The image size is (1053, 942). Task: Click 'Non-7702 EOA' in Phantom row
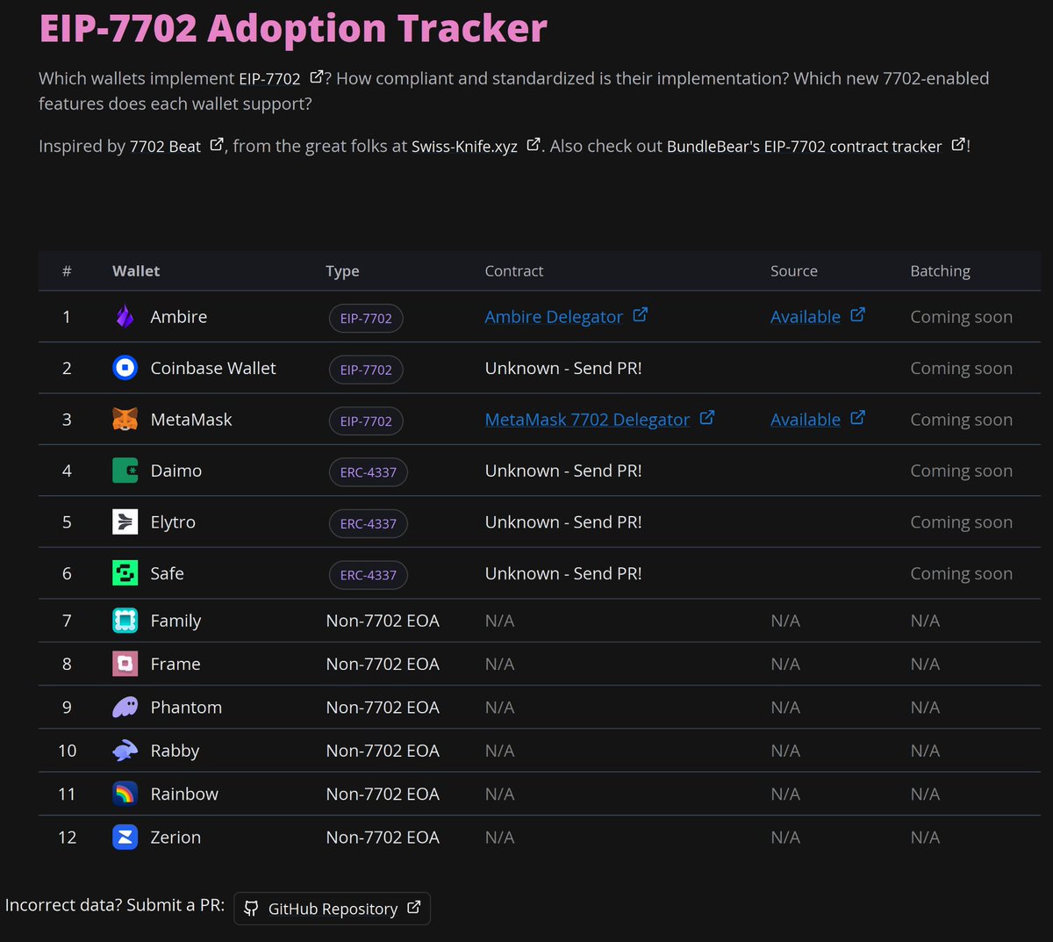click(383, 708)
